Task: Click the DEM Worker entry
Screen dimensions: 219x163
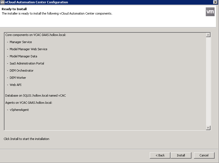Action: (x=18, y=78)
